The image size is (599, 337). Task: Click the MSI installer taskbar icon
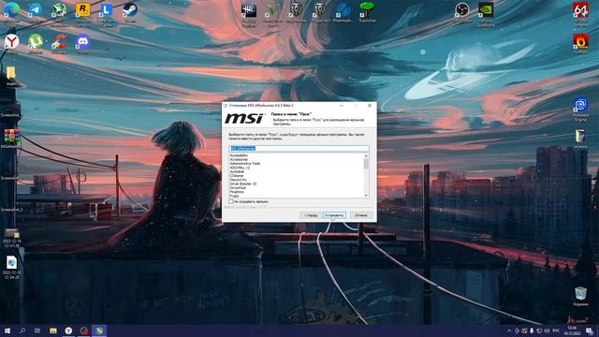(x=99, y=330)
